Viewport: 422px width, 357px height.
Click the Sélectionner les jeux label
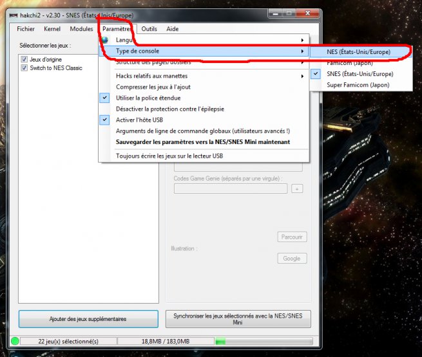[x=45, y=46]
